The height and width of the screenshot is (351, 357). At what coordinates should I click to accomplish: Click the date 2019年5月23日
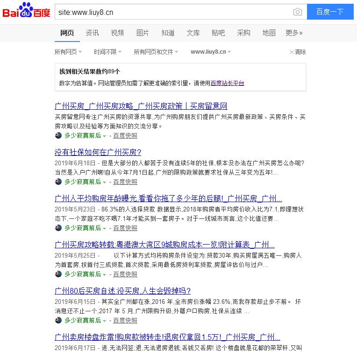pyautogui.click(x=75, y=209)
